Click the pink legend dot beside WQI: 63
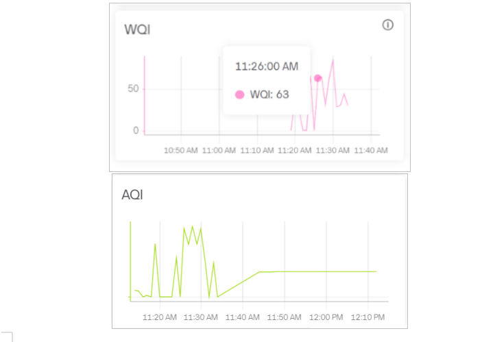The image size is (482, 342). [x=239, y=95]
